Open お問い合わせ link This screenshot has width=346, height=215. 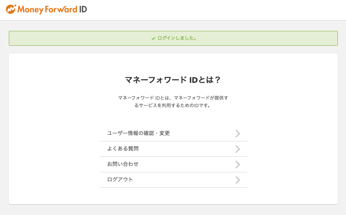tap(173, 164)
